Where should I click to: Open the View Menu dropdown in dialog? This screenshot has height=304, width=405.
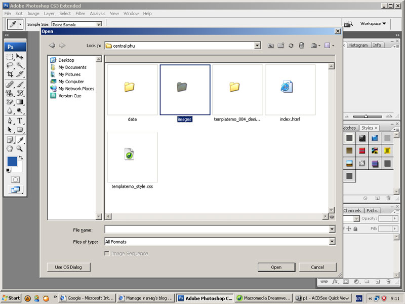pyautogui.click(x=329, y=46)
